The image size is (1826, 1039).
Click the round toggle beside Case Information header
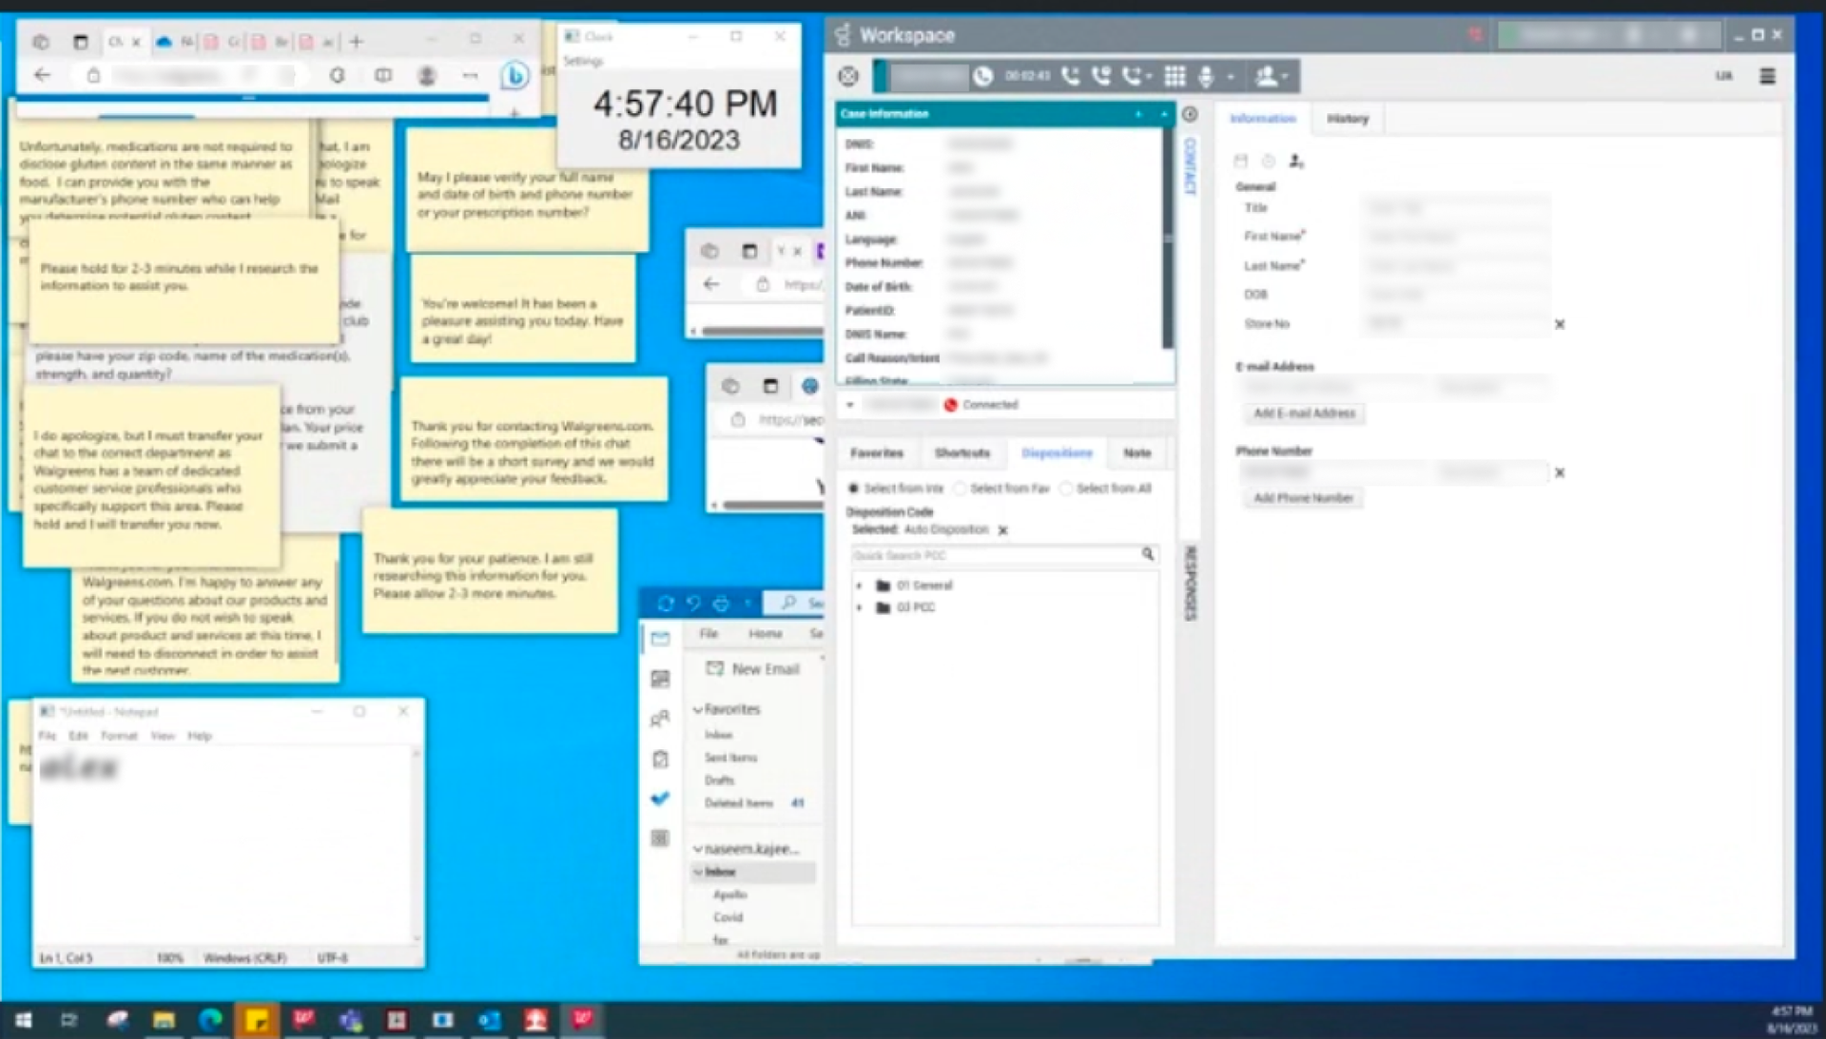coord(1190,114)
